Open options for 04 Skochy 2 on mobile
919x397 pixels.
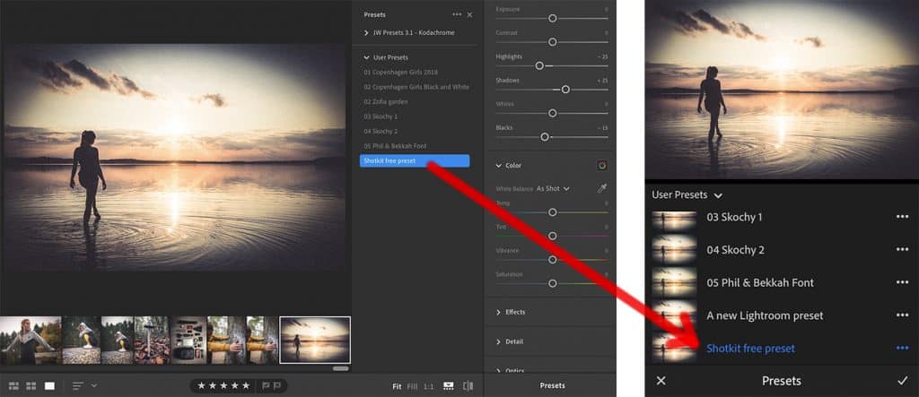coord(902,250)
